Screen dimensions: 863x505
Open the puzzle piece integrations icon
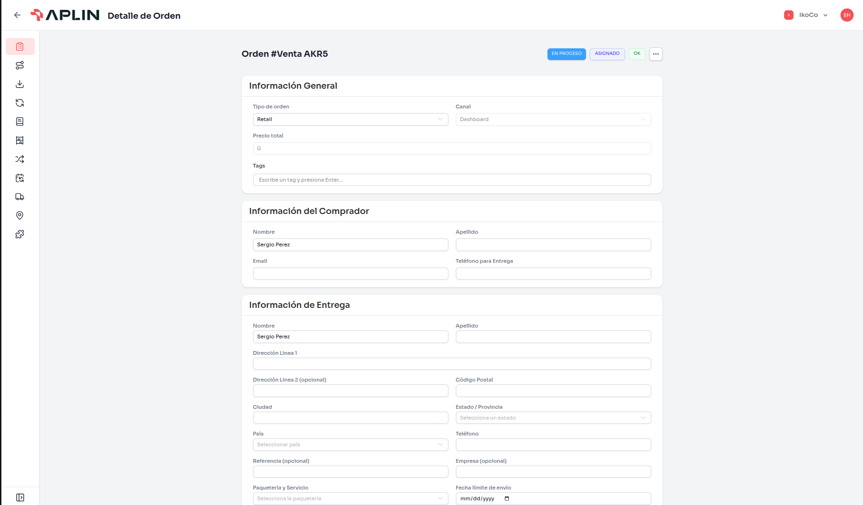pyautogui.click(x=20, y=234)
